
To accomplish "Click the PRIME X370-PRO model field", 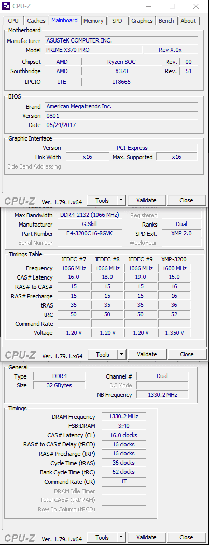I will (93, 50).
